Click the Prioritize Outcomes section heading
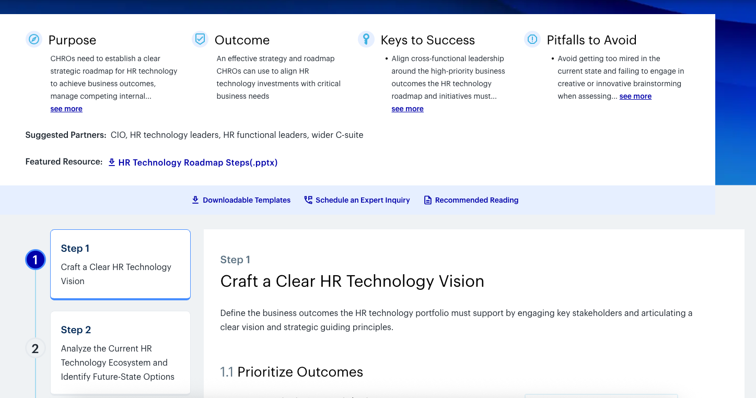Image resolution: width=756 pixels, height=398 pixels. [300, 372]
